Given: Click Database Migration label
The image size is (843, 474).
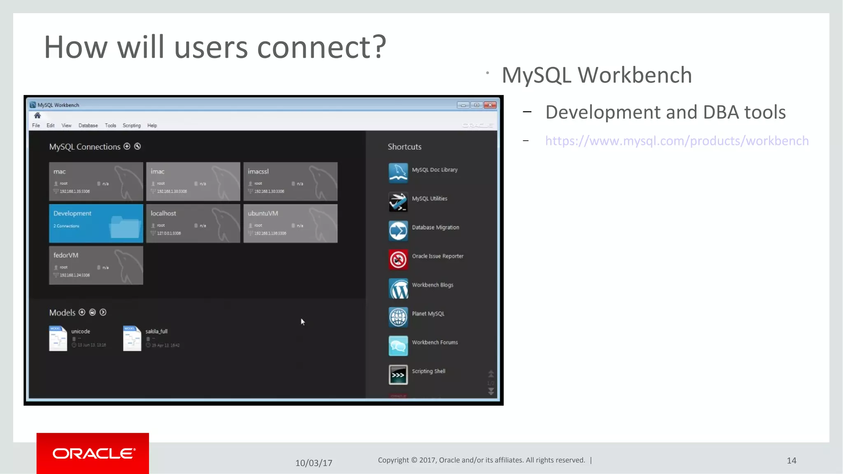Looking at the screenshot, I should (x=435, y=228).
